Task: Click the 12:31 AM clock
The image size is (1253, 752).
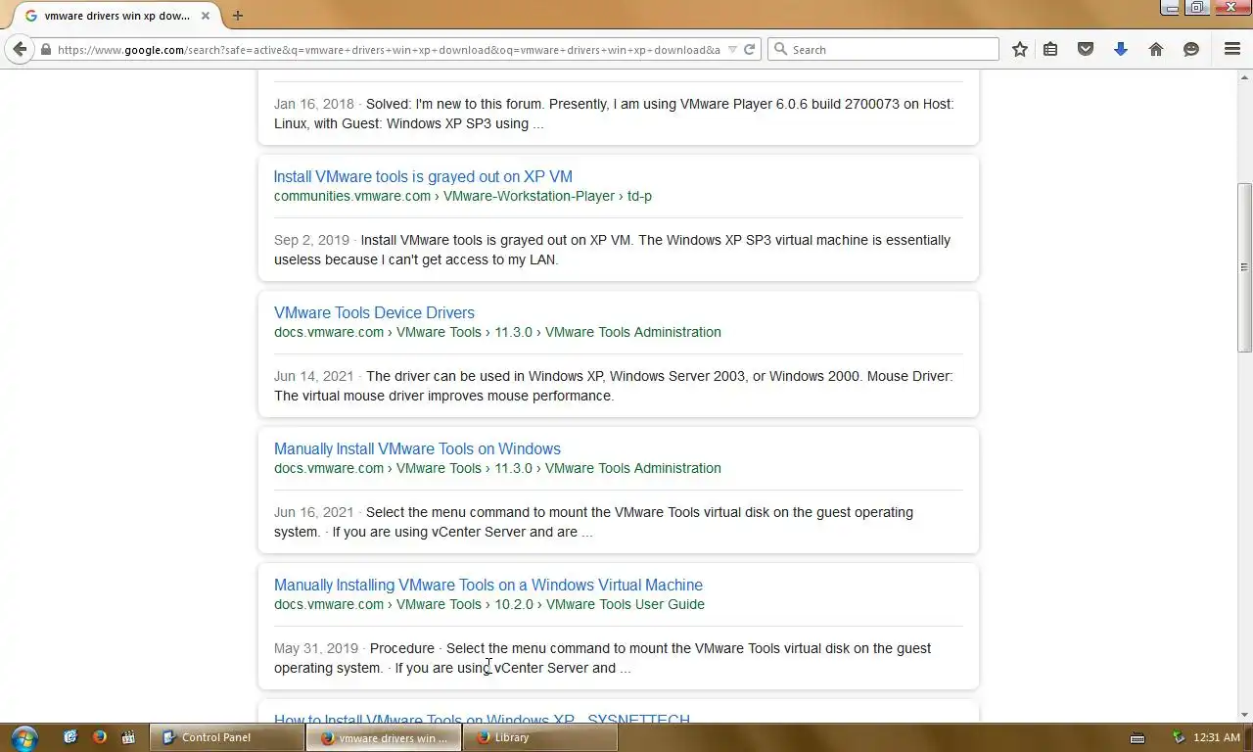Action: pyautogui.click(x=1217, y=737)
